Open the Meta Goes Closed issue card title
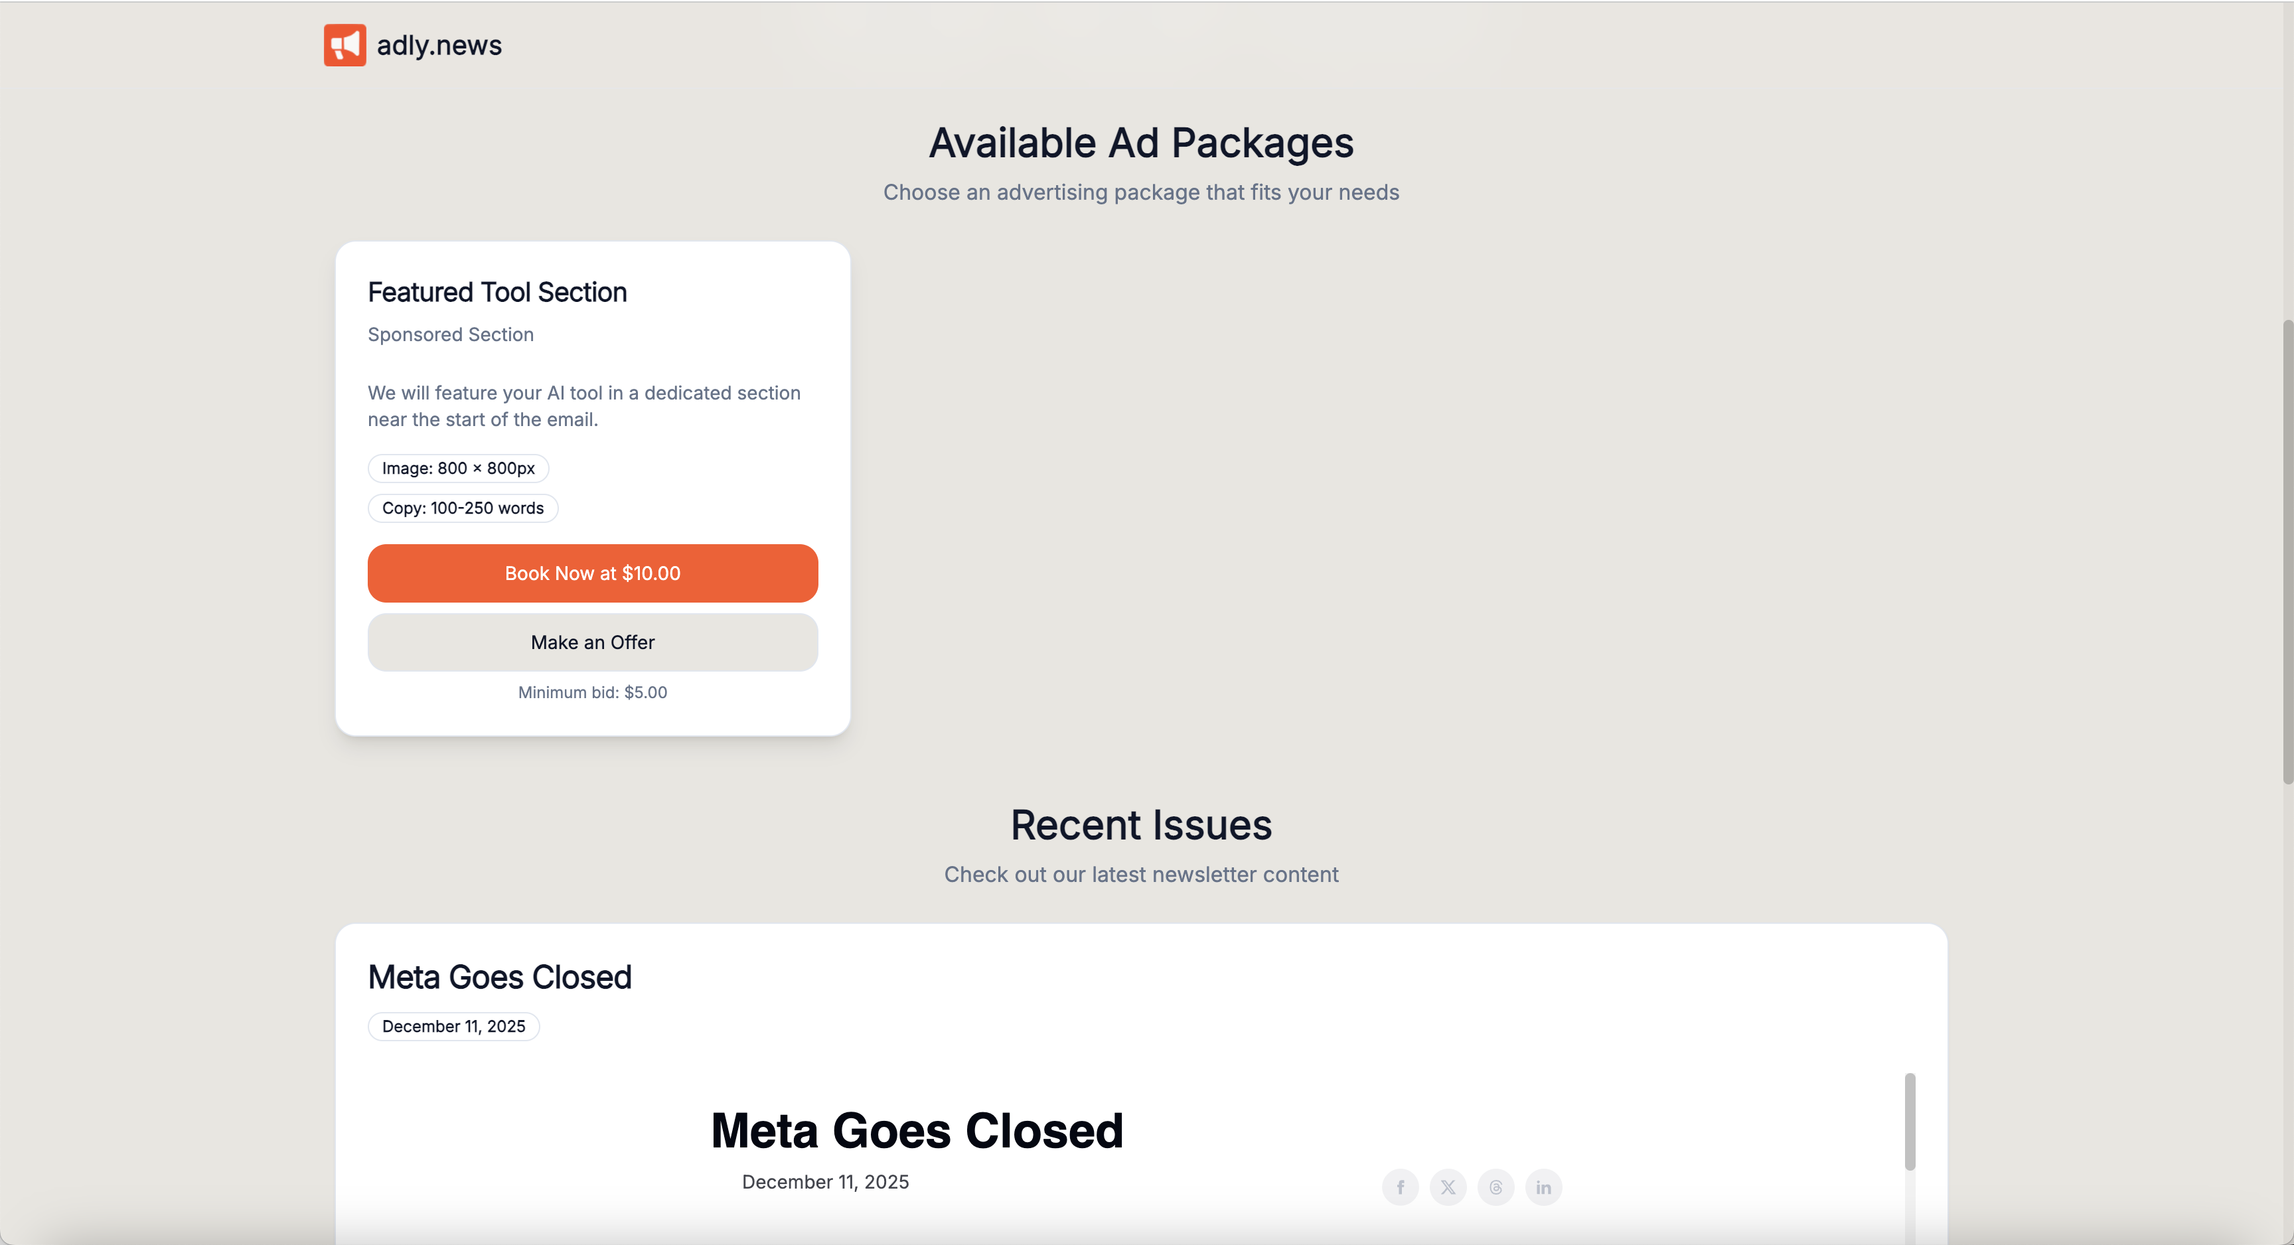This screenshot has width=2294, height=1245. pyautogui.click(x=500, y=977)
